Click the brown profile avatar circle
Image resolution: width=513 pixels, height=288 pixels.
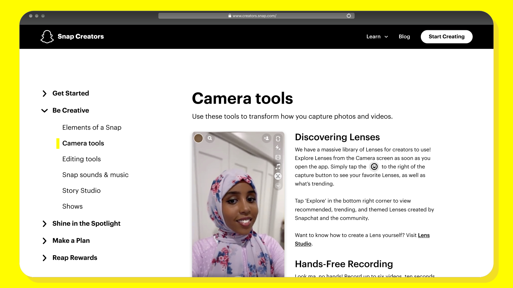(199, 138)
